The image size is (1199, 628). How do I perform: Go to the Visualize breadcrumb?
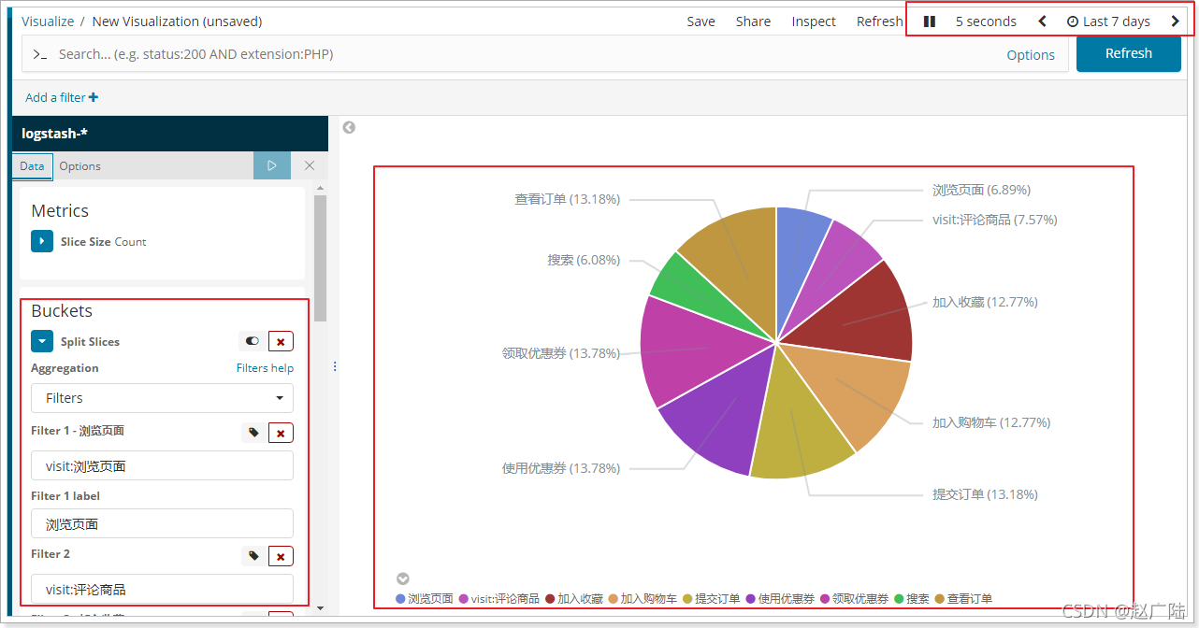tap(47, 21)
